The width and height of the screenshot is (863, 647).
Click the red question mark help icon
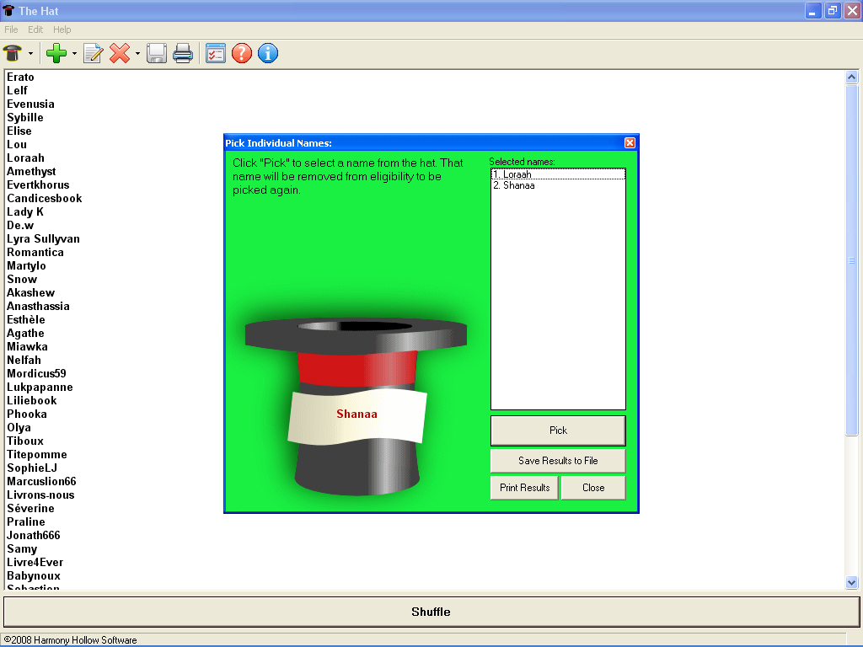(x=242, y=54)
